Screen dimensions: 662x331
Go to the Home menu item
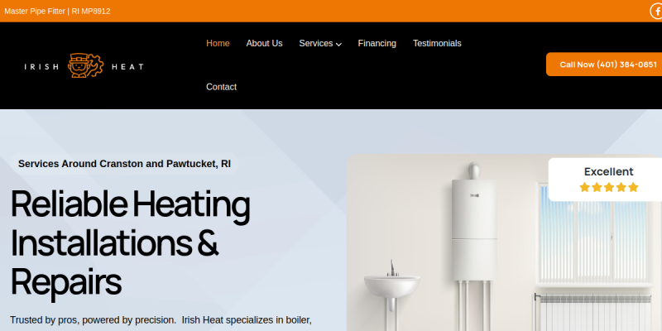point(218,44)
